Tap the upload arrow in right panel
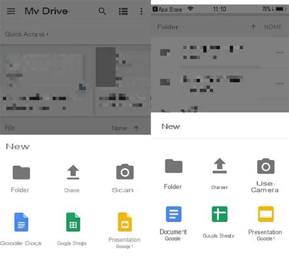 click(219, 165)
